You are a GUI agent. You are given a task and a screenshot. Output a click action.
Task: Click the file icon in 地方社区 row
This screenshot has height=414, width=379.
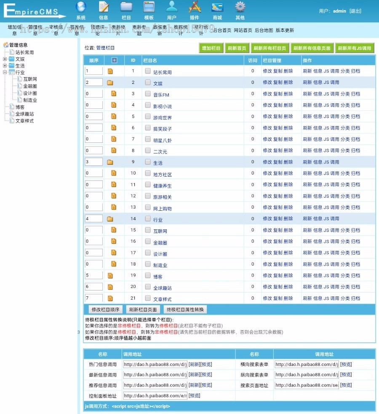coord(114,173)
